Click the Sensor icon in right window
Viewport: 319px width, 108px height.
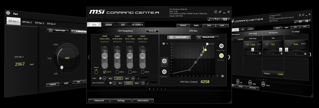coord(263,84)
